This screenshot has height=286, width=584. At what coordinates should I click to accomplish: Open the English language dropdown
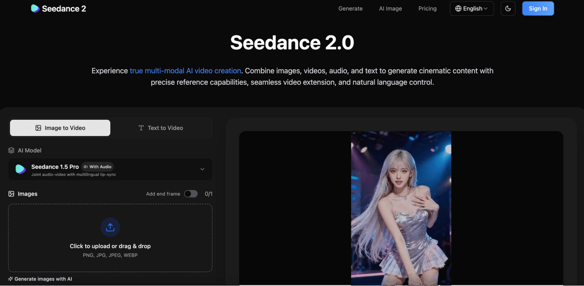coord(472,8)
